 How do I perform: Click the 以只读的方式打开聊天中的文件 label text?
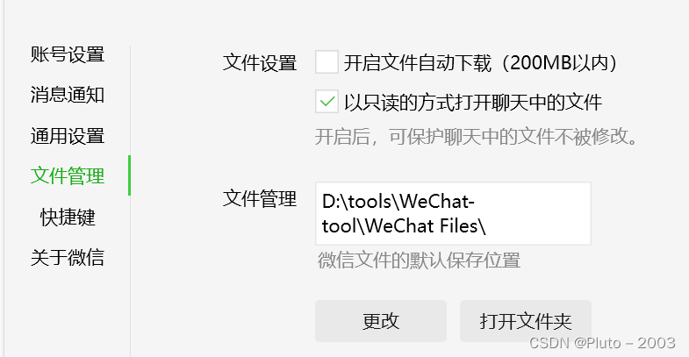click(x=473, y=102)
